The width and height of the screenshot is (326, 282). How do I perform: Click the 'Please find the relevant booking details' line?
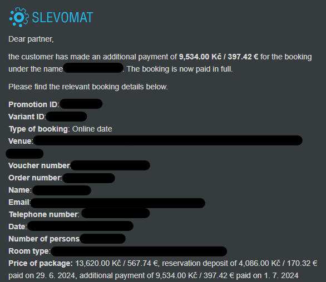point(88,87)
